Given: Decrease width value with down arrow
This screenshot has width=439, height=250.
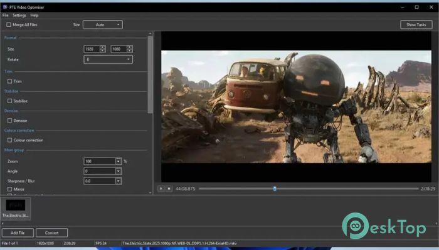Looking at the screenshot, I should coord(102,51).
